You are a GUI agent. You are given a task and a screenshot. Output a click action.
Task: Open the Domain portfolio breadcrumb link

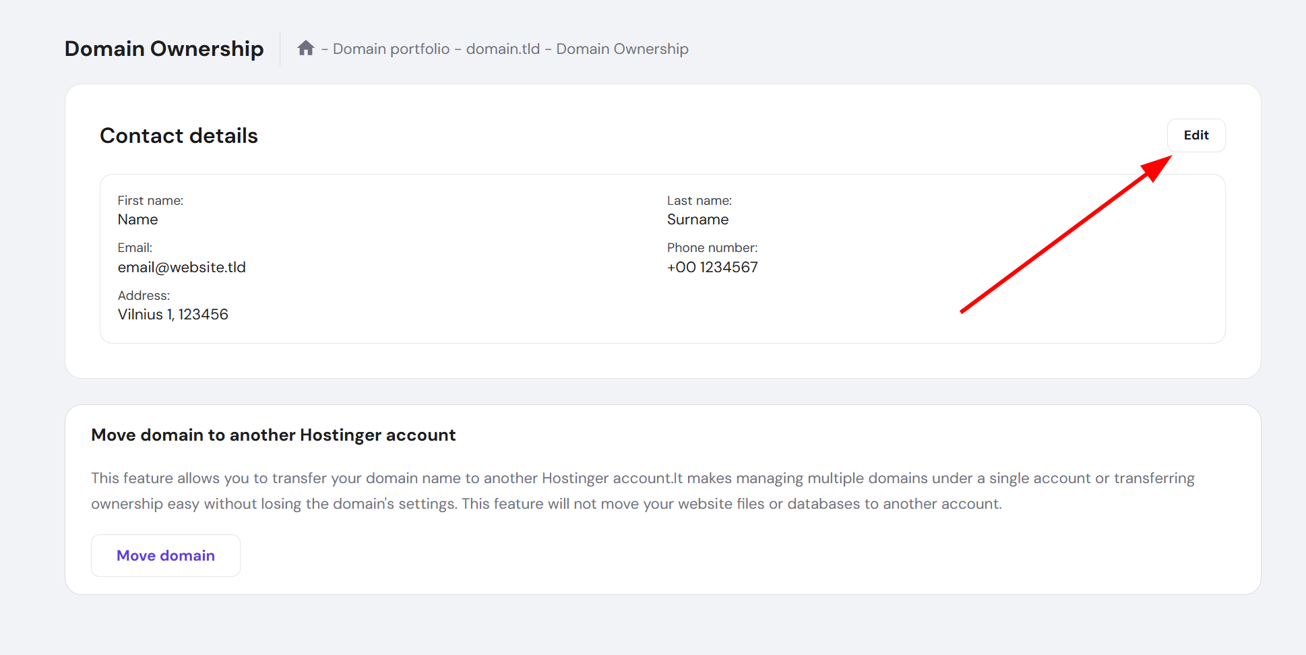[391, 49]
